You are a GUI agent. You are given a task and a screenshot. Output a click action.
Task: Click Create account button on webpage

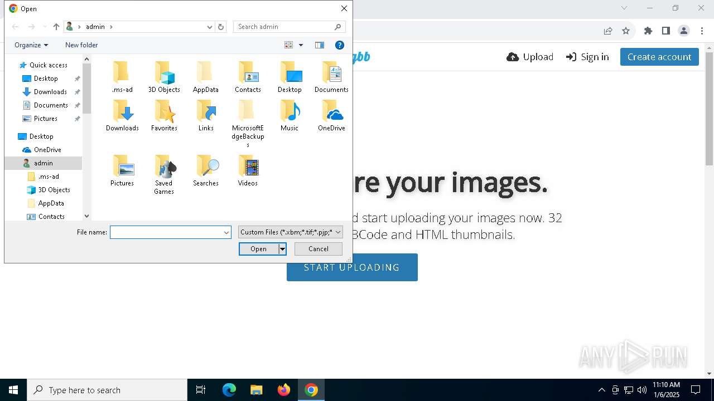click(x=659, y=57)
